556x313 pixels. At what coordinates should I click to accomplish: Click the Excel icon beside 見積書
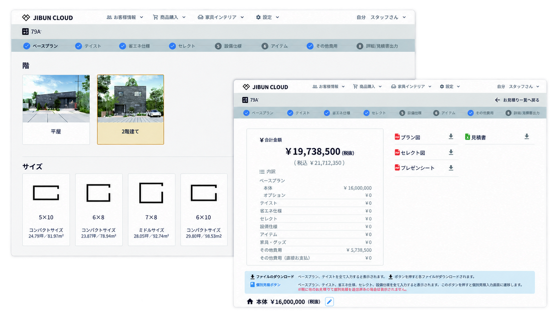tap(467, 137)
